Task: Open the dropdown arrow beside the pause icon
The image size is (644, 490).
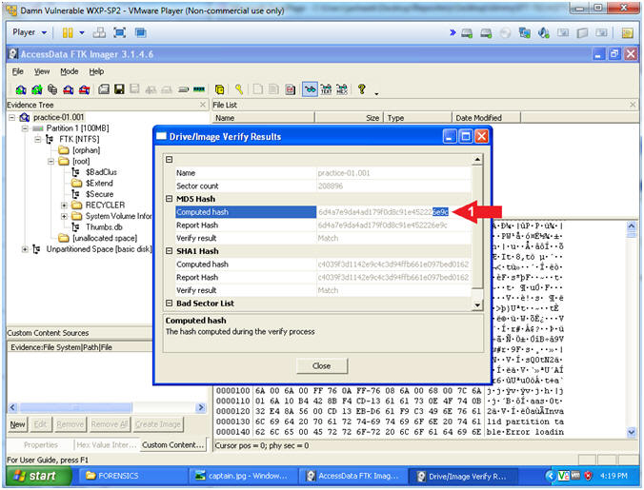Action: click(x=82, y=32)
